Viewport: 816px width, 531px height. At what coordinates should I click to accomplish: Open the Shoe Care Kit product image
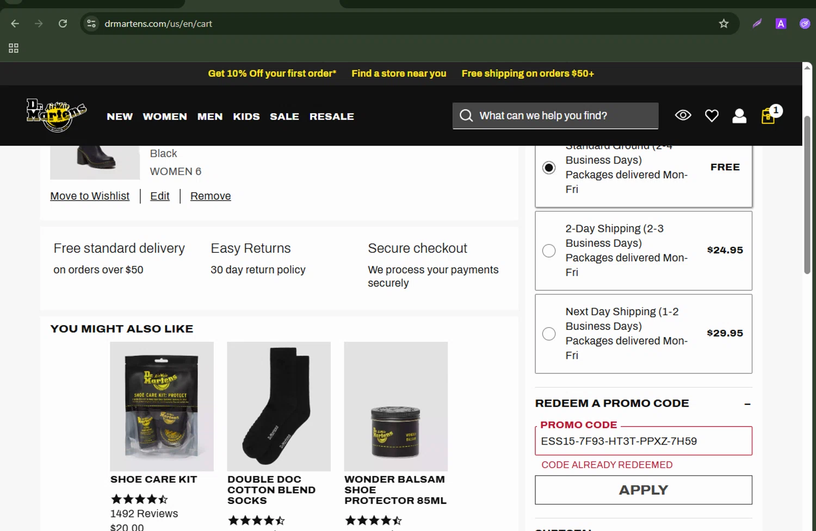coord(162,406)
